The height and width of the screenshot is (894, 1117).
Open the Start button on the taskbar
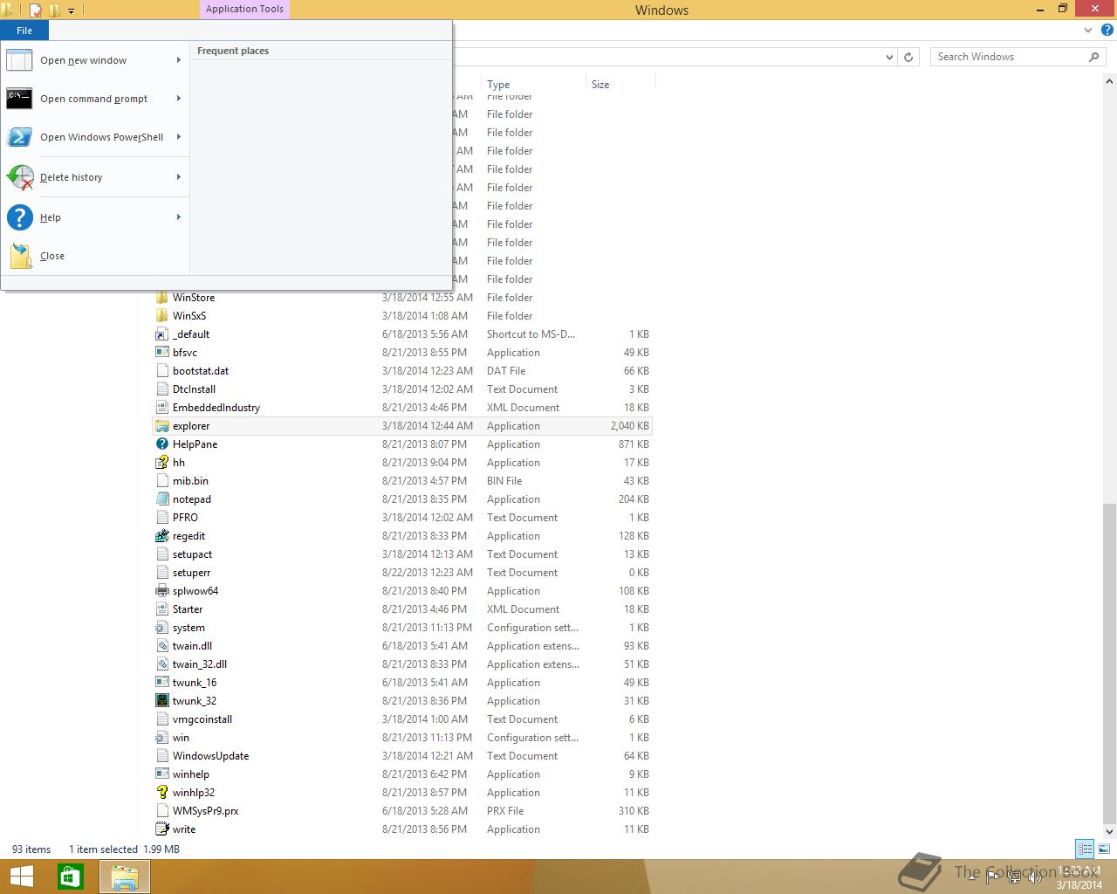21,877
